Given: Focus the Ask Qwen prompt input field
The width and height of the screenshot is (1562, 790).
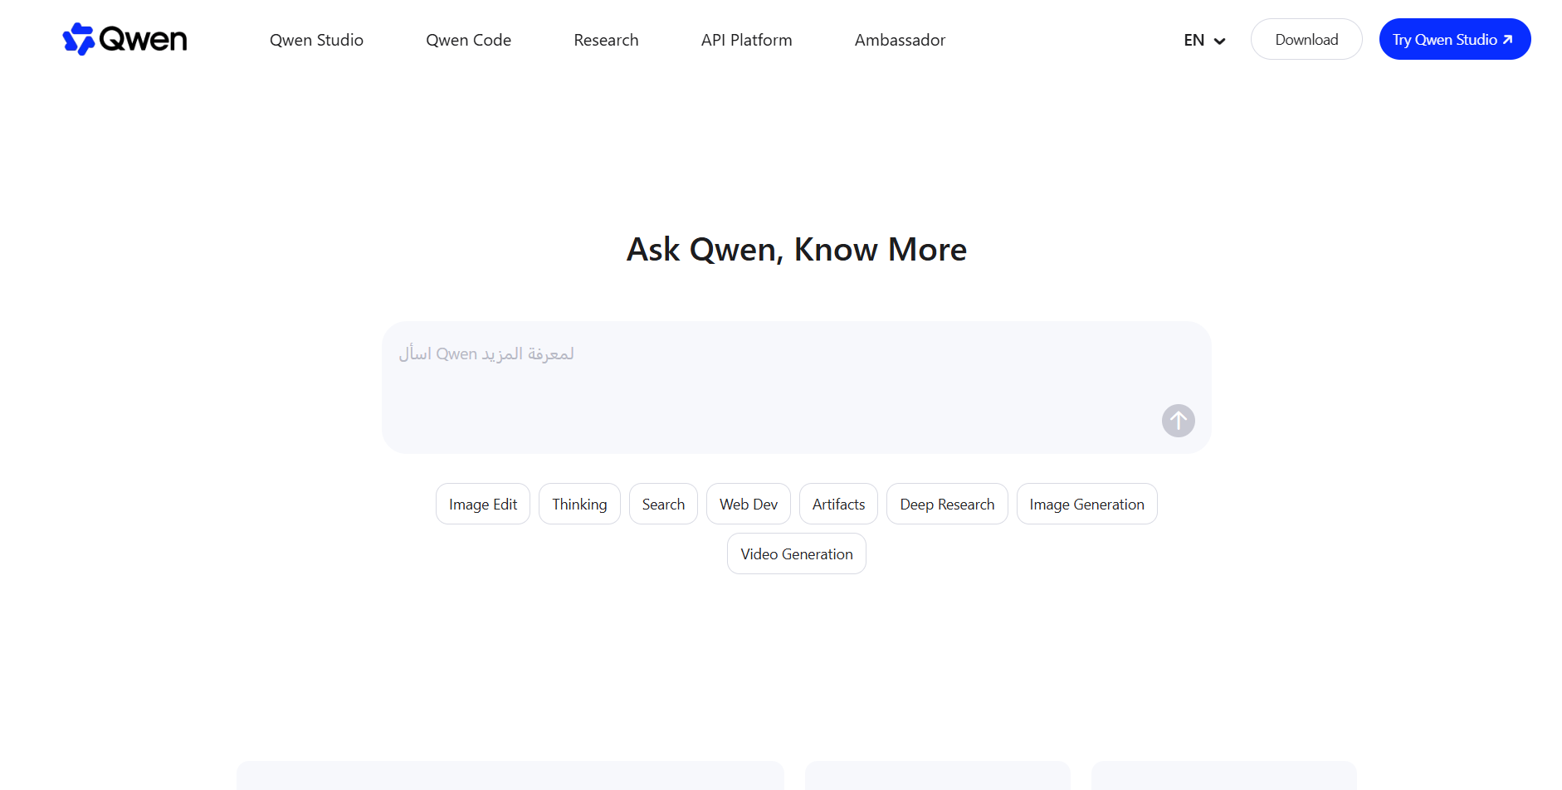Looking at the screenshot, I should (797, 388).
